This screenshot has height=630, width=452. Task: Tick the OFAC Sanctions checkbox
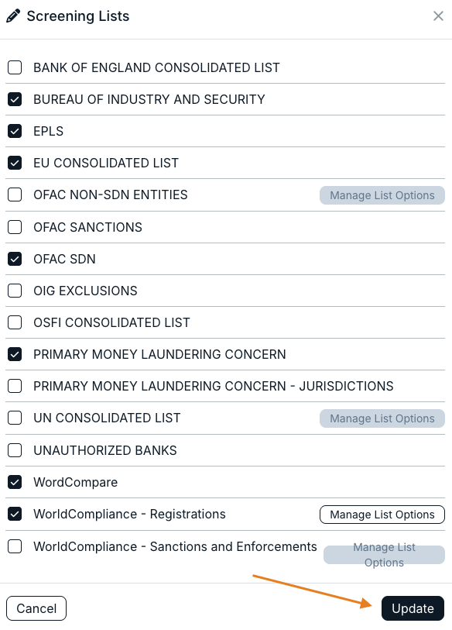click(x=15, y=227)
